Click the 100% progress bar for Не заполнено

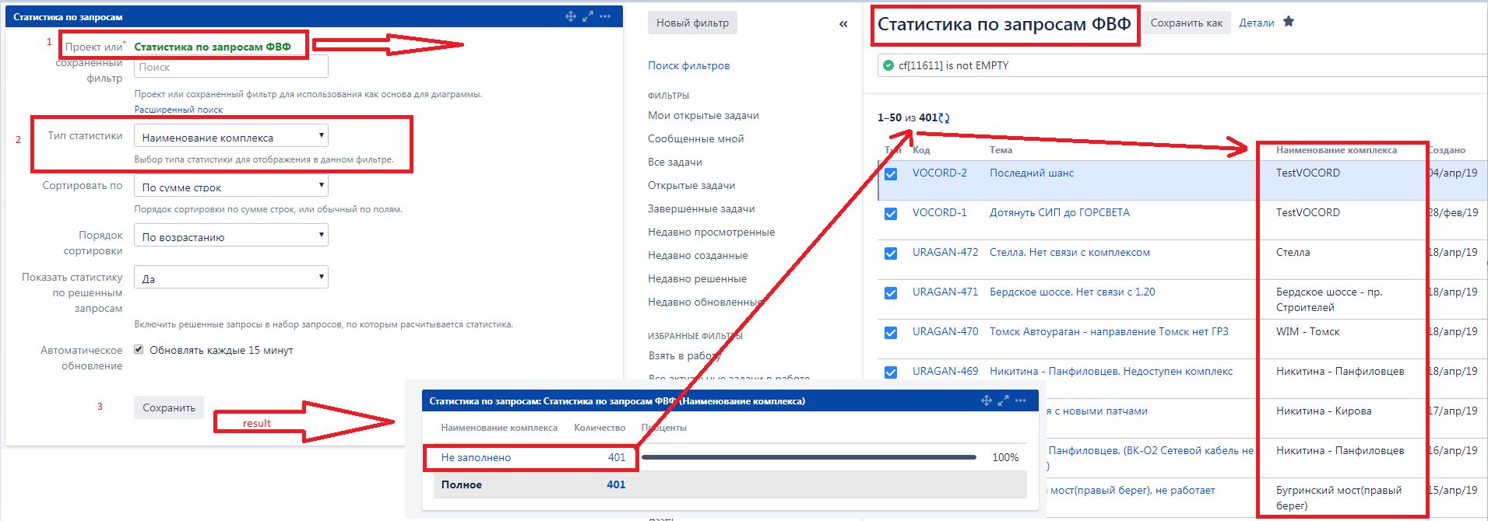(x=808, y=457)
